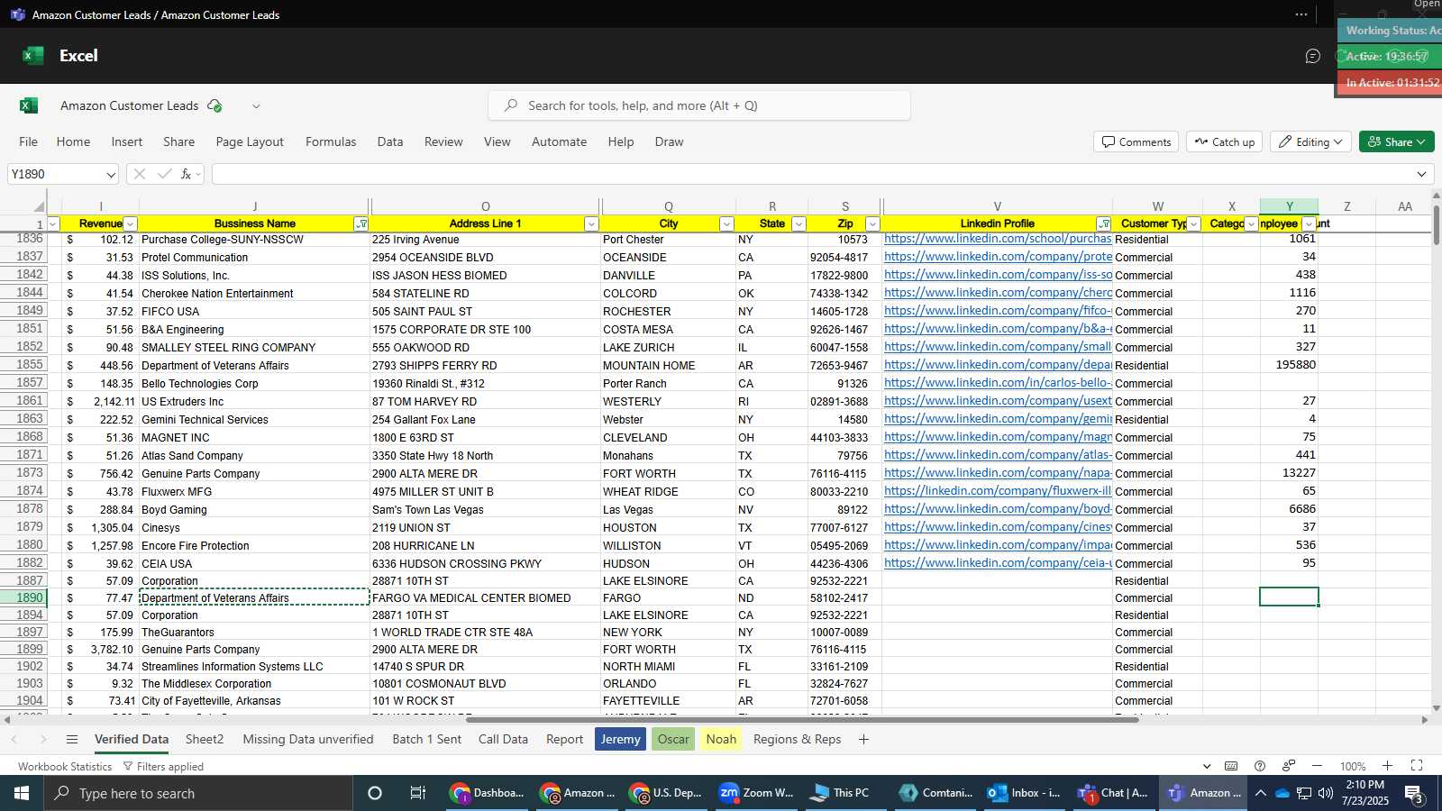Open Cortana circle icon on taskbar
The width and height of the screenshot is (1442, 811).
[375, 793]
